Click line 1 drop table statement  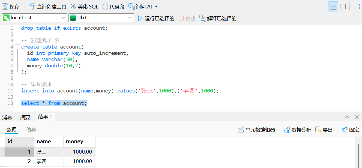click(64, 28)
